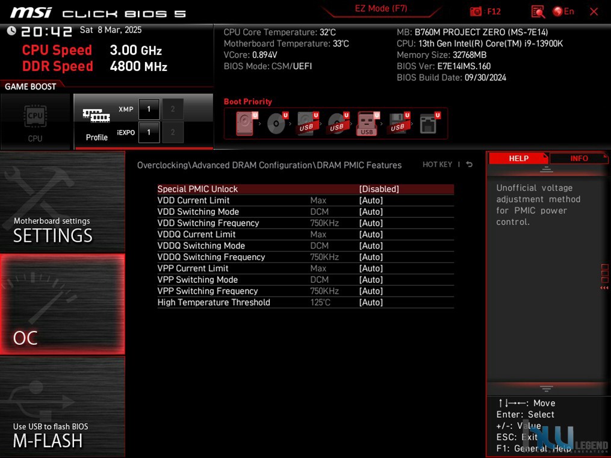The image size is (611, 458).
Task: Click the Overclocking\Advanced DRAM Configuration breadcrumb path
Action: pyautogui.click(x=269, y=165)
